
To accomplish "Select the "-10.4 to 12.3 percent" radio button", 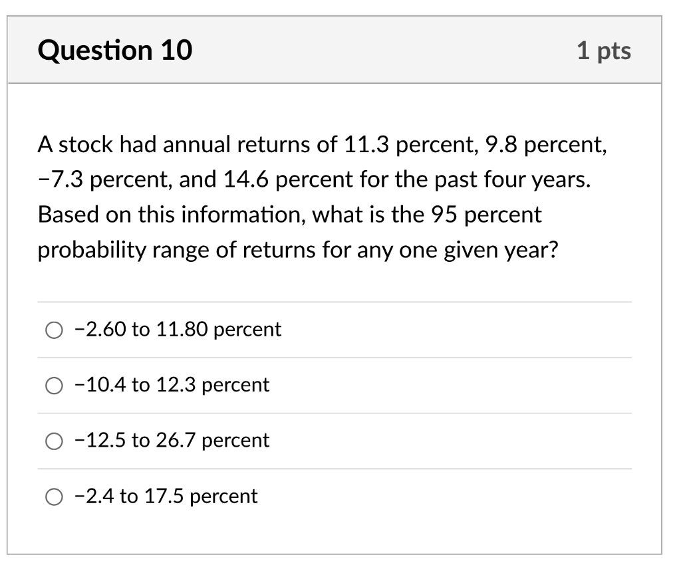I will pos(54,385).
